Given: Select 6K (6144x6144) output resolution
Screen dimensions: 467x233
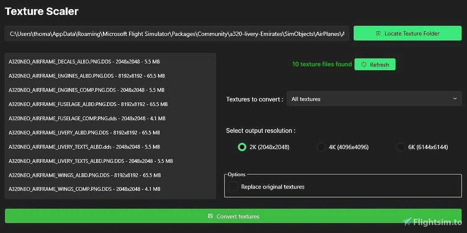Looking at the screenshot, I should pyautogui.click(x=401, y=147).
